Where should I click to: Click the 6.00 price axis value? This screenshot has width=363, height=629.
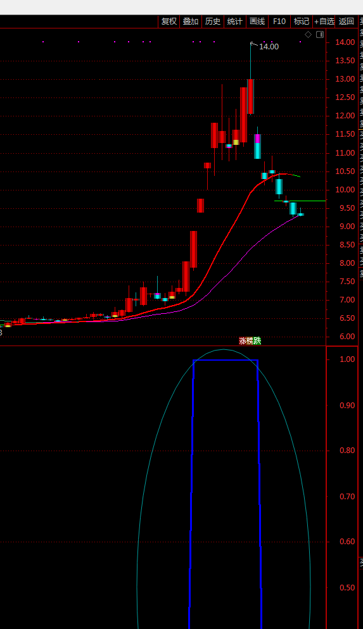tap(347, 337)
